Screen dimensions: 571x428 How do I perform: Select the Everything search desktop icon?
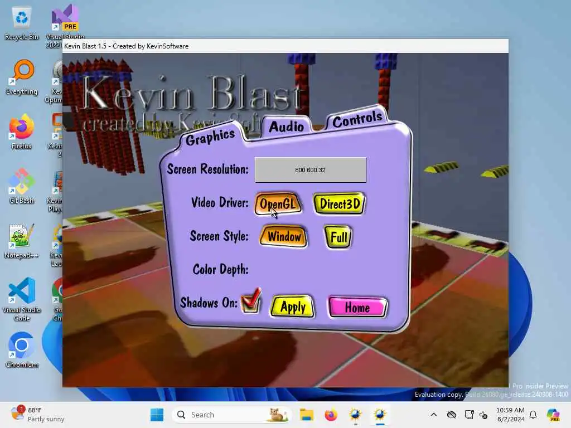tap(22, 78)
